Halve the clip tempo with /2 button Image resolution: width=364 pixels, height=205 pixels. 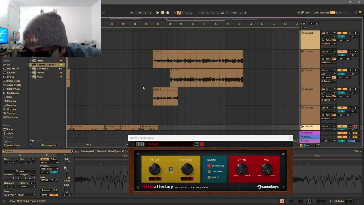click(51, 180)
